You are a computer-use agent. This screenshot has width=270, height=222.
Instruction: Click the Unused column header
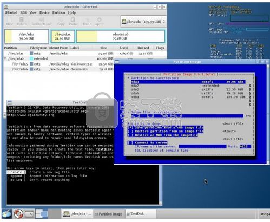(x=143, y=48)
